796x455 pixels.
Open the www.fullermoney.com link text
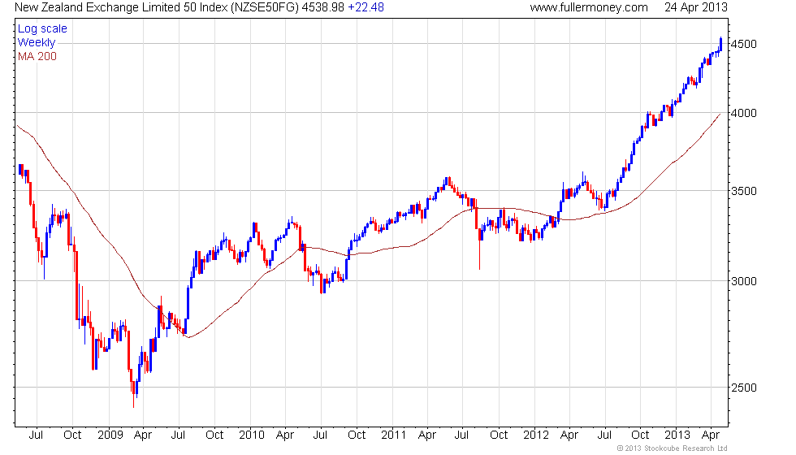tap(589, 7)
